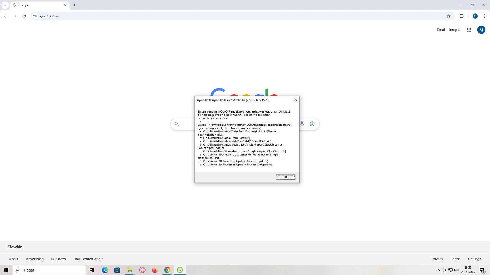Click OK in the Open Rails error dialog
This screenshot has height=275, width=490.
(285, 177)
